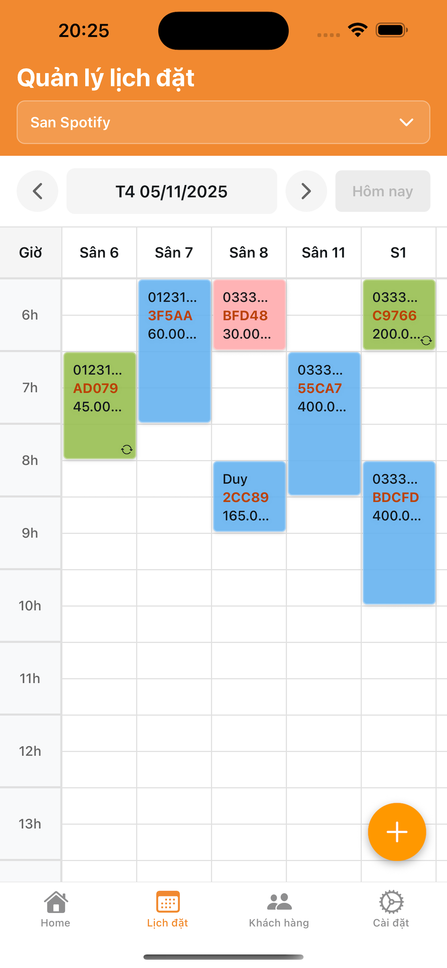Open Duy's booking 2CC89
The image size is (447, 968).
(x=249, y=496)
